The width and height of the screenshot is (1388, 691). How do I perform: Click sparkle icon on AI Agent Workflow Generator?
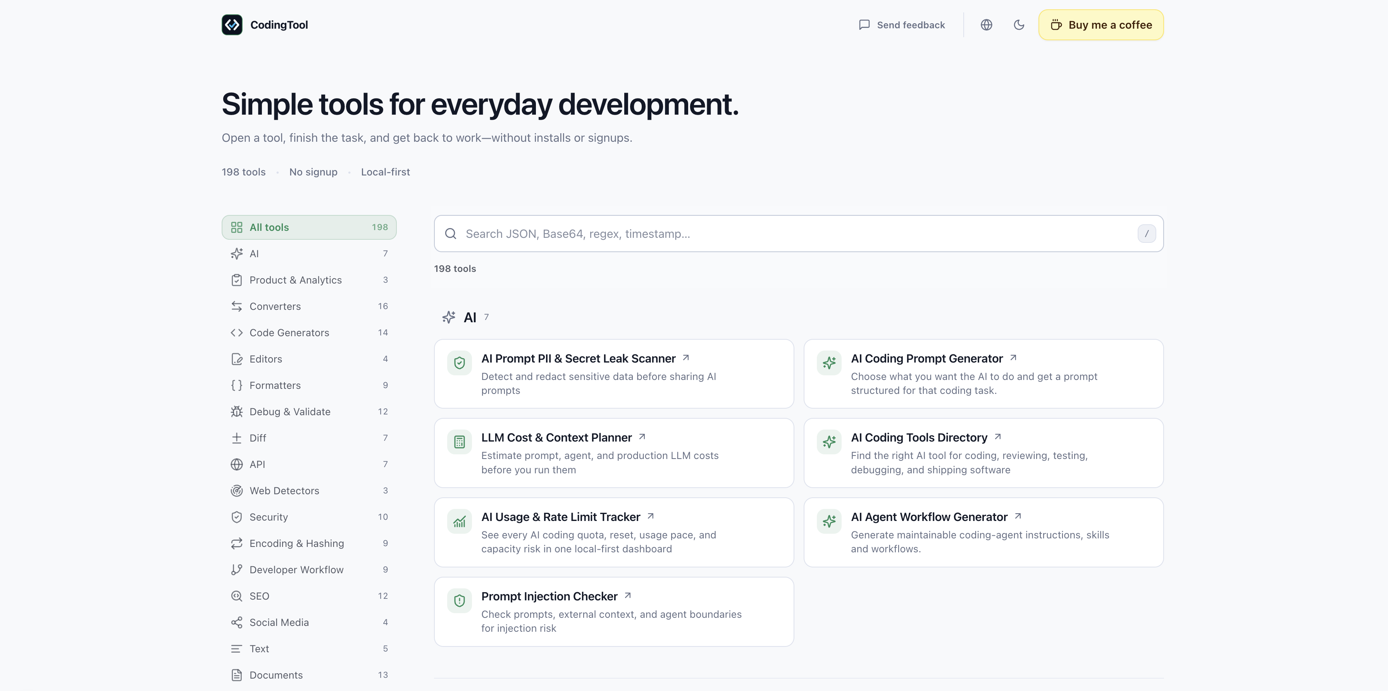pos(829,521)
